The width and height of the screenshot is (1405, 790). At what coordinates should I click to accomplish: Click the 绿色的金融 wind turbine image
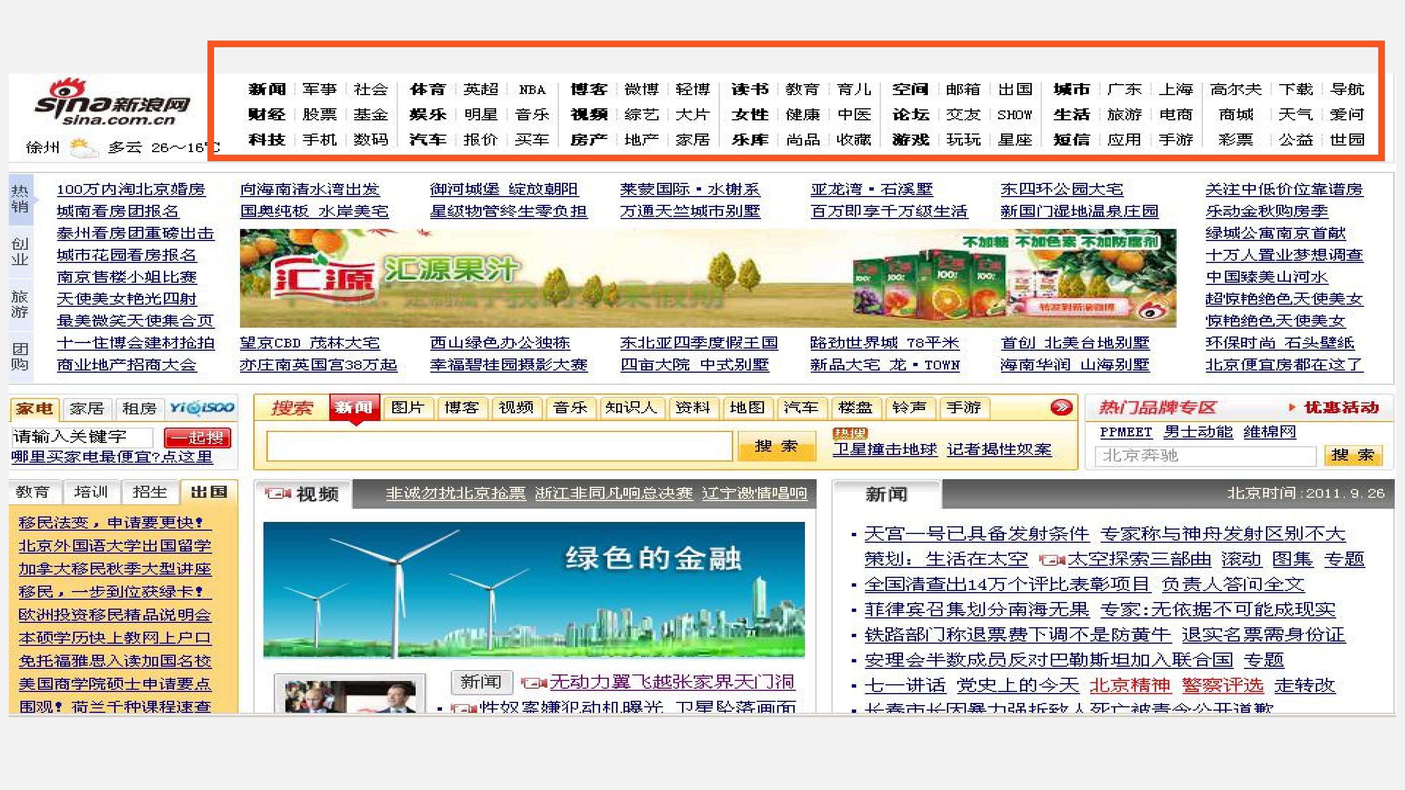pyautogui.click(x=534, y=589)
